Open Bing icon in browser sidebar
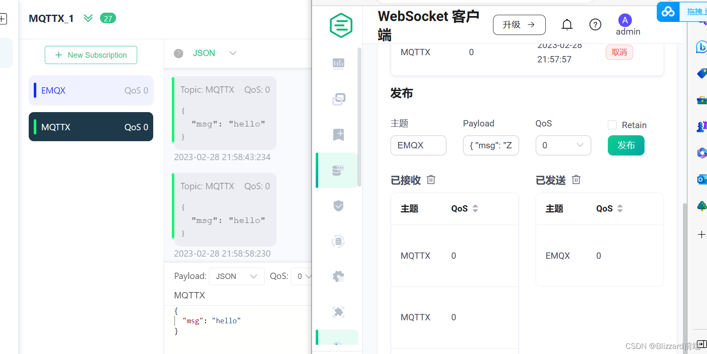The width and height of the screenshot is (707, 354). coord(701,47)
